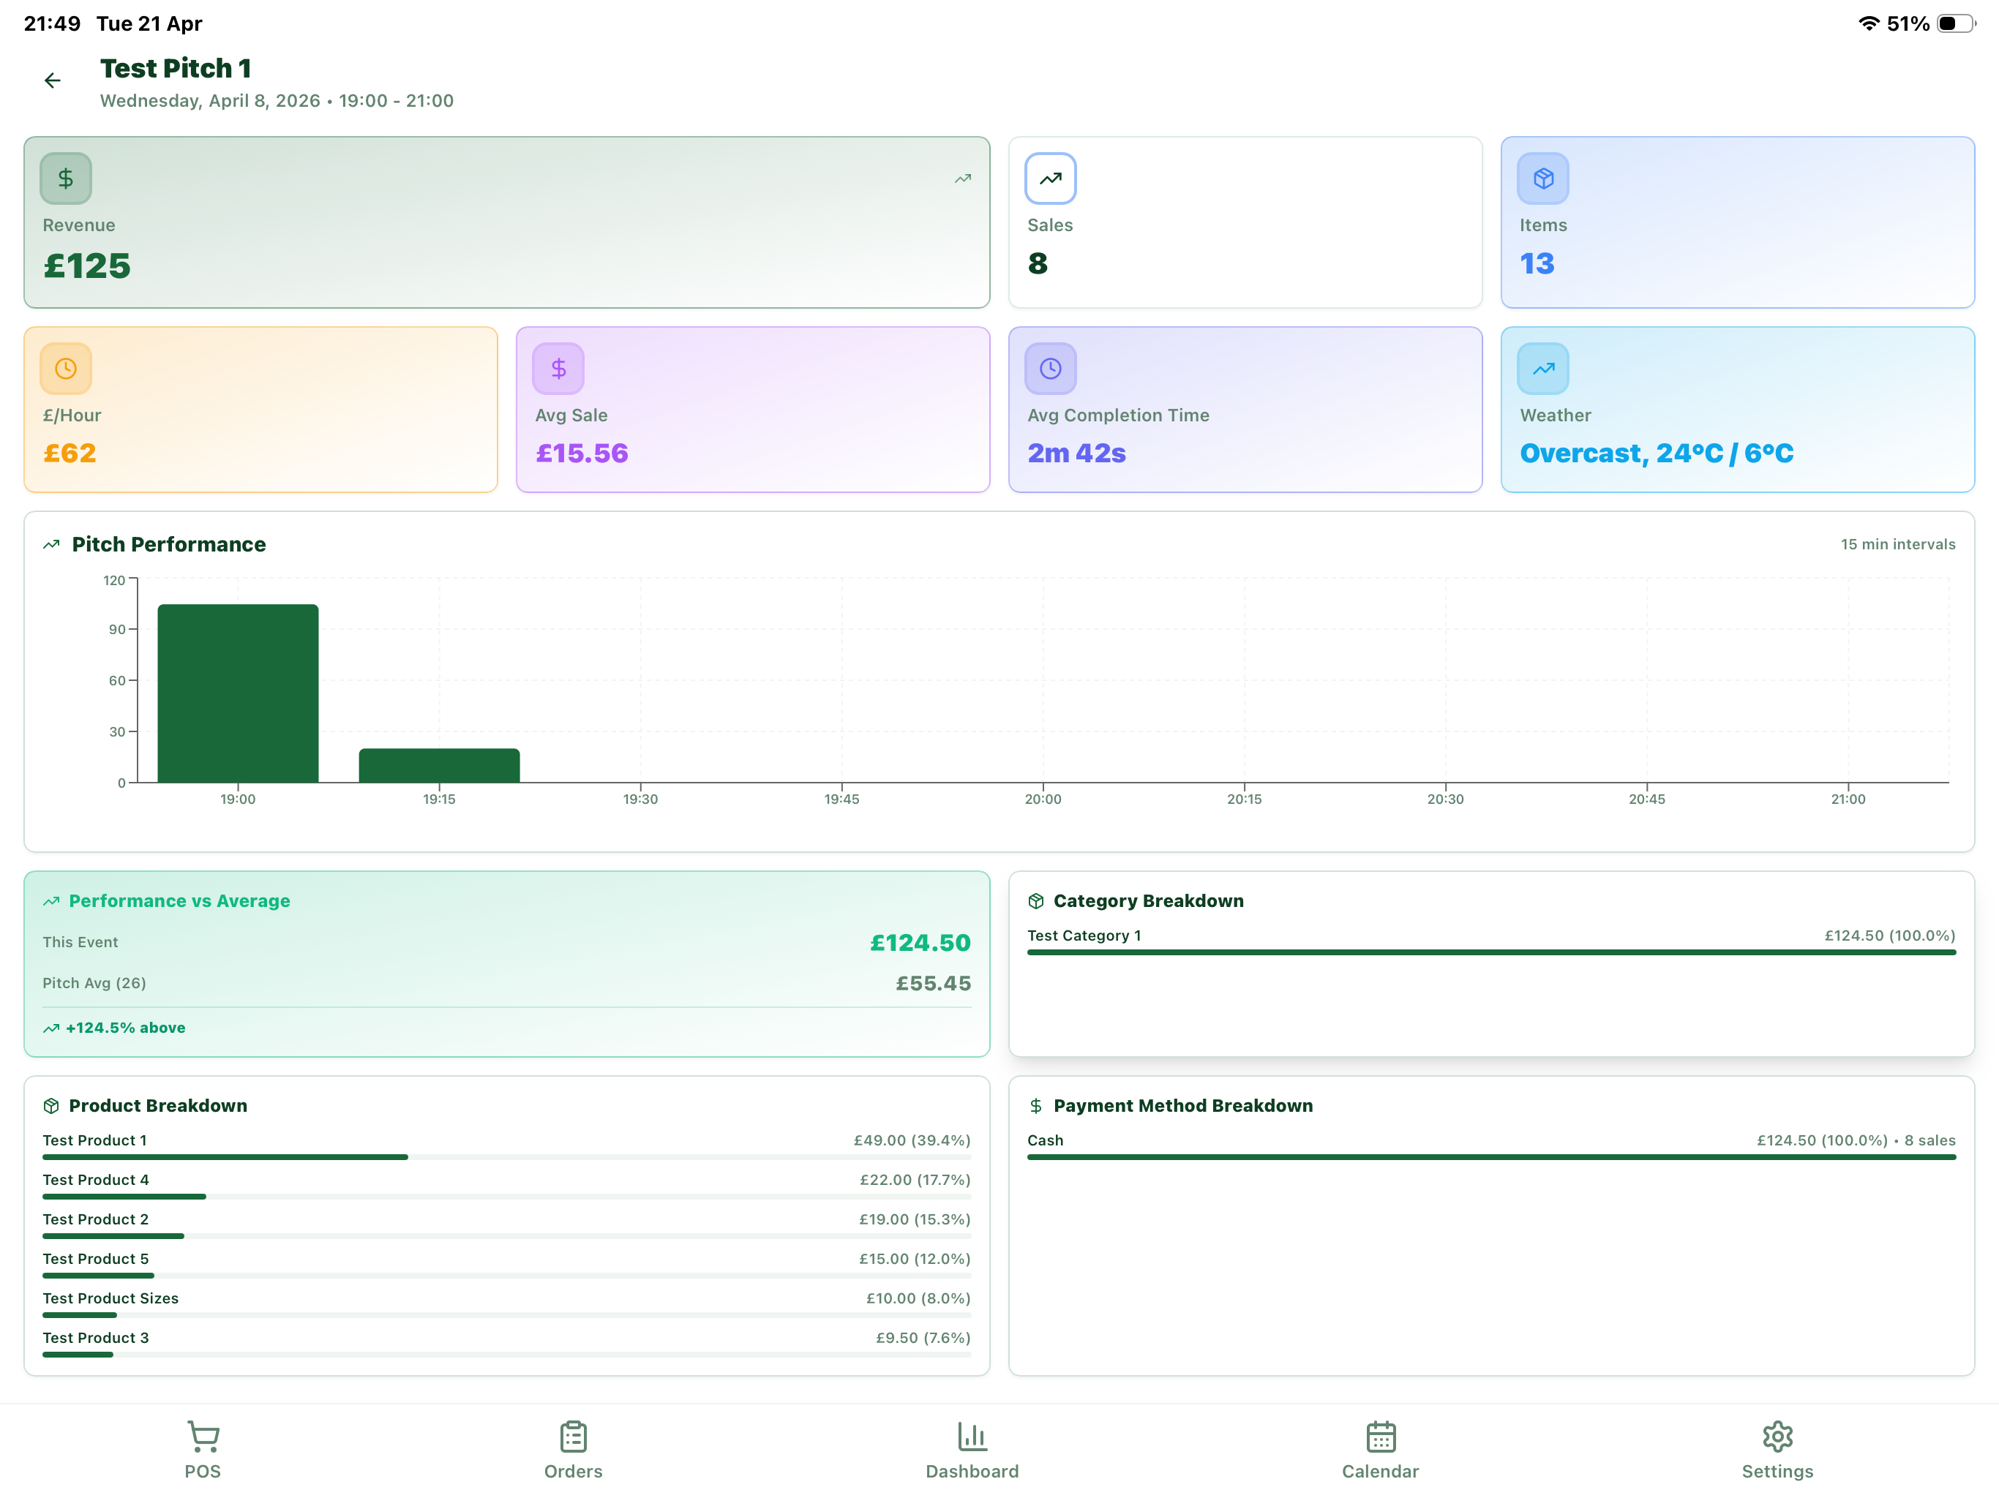
Task: Click the Sales trend icon
Action: (x=1050, y=178)
